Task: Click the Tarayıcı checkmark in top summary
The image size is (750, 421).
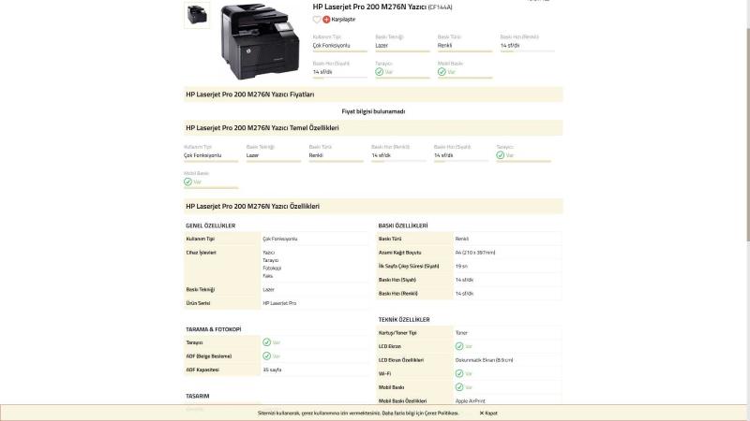Action: [379, 71]
